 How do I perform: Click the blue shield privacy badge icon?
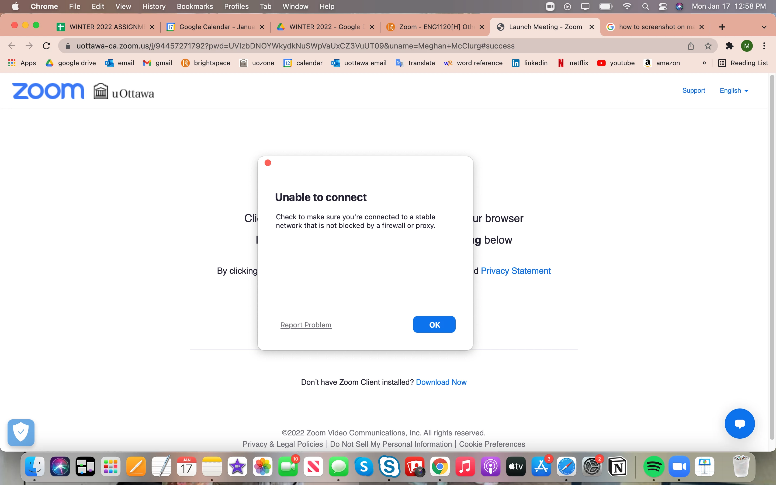(x=21, y=432)
